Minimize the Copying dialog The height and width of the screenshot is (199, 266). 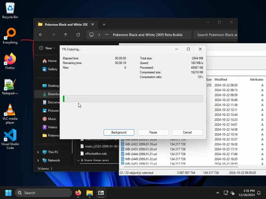coord(177,49)
